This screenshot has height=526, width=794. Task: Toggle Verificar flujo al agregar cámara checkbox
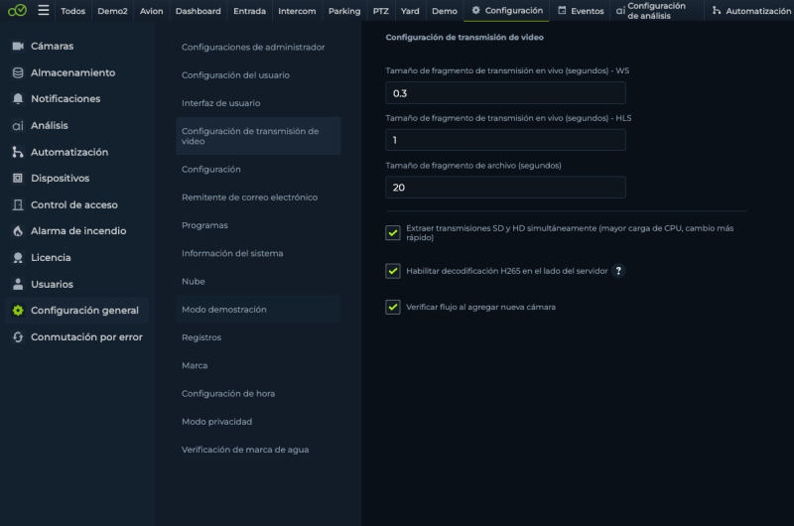(393, 307)
